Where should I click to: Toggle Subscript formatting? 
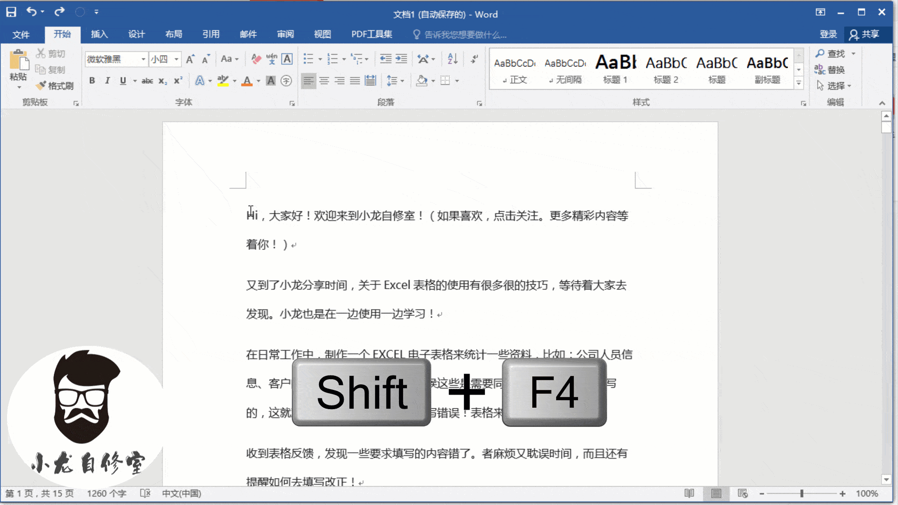tap(162, 81)
